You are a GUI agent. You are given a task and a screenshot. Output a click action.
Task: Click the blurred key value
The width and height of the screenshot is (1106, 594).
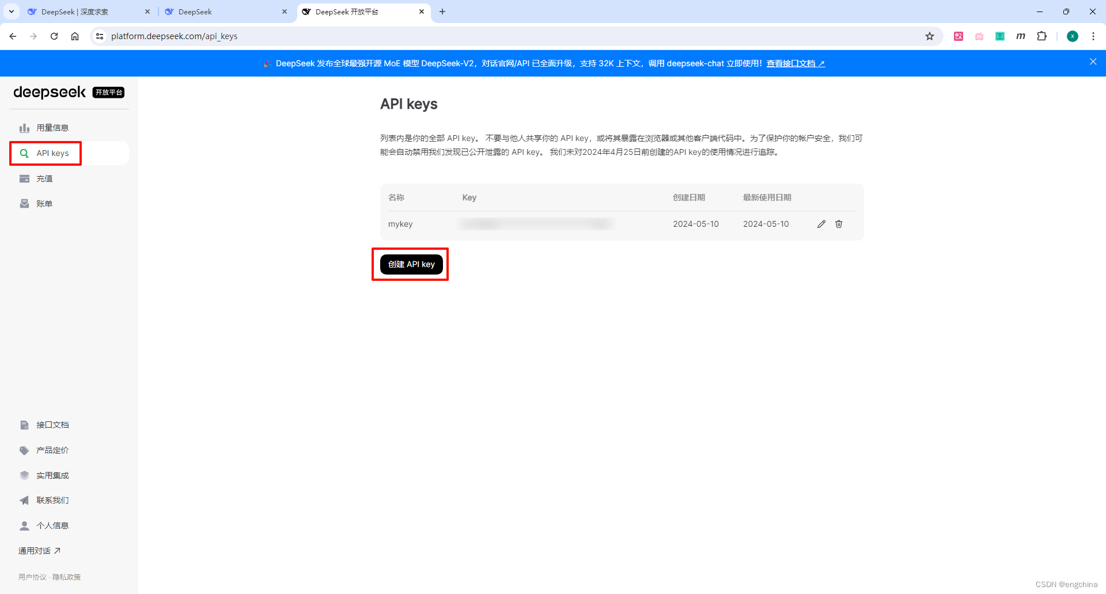point(536,224)
